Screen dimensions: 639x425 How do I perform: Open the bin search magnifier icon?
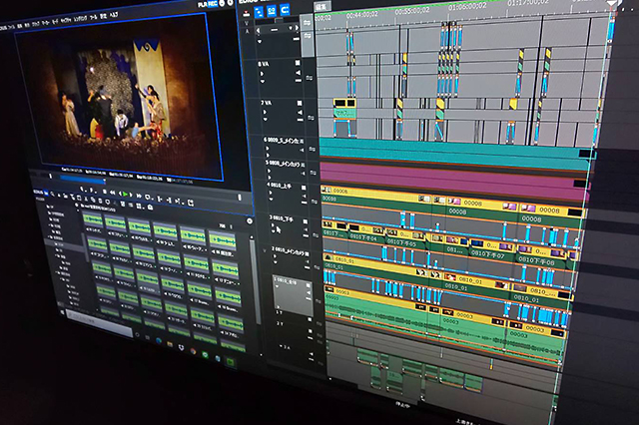click(52, 195)
